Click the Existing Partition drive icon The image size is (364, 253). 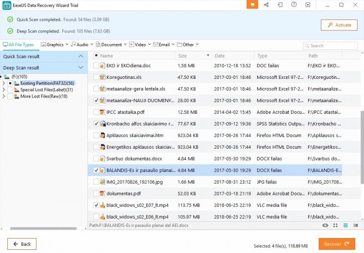16,83
